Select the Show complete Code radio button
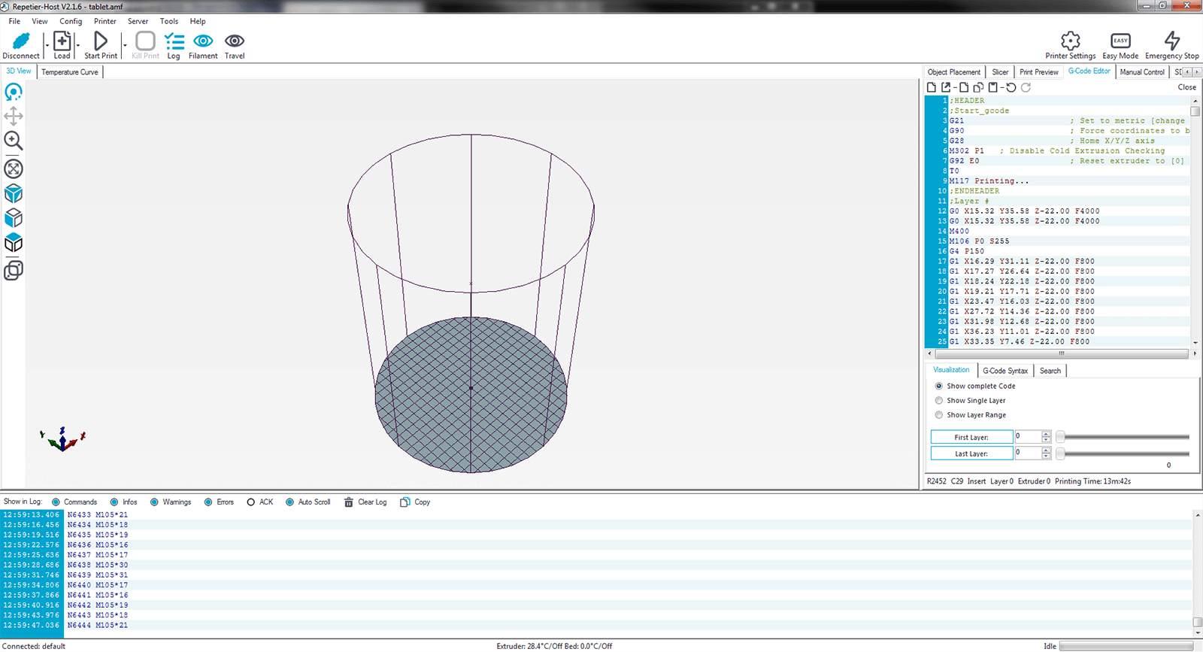1203x652 pixels. 938,386
